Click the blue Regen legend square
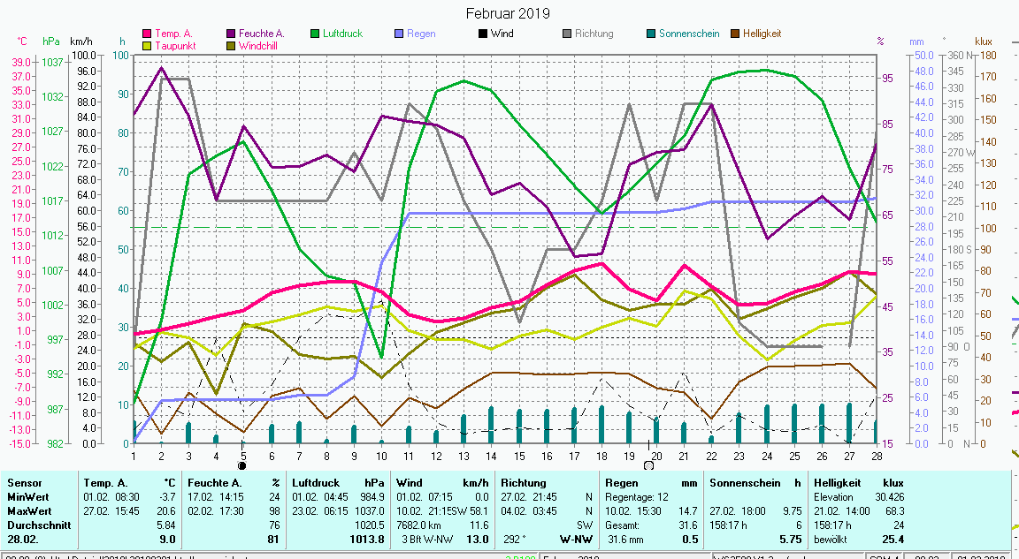The width and height of the screenshot is (1019, 559). [x=399, y=34]
